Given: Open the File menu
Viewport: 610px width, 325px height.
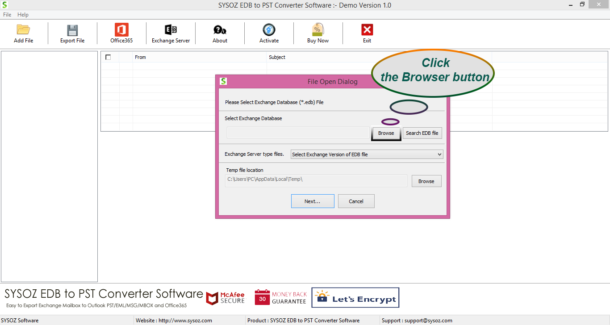Looking at the screenshot, I should (7, 15).
